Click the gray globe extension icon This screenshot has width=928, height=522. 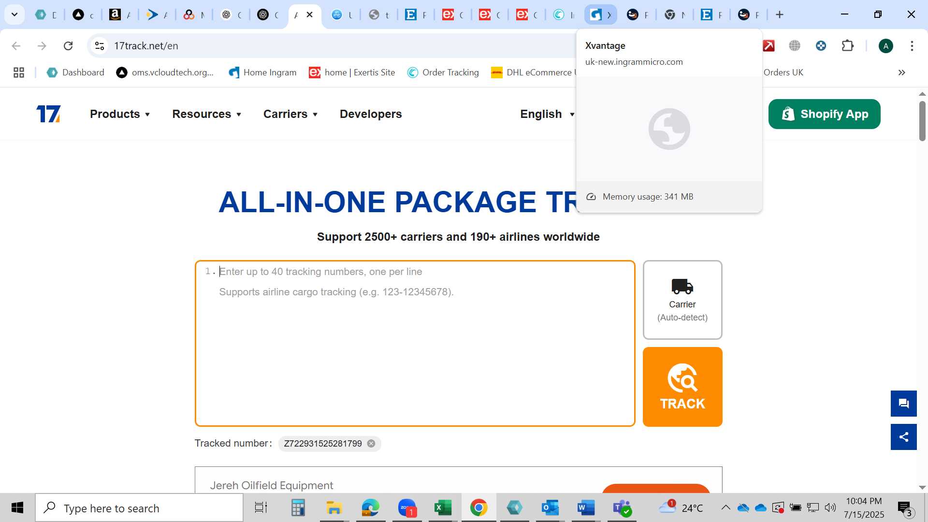(x=795, y=46)
